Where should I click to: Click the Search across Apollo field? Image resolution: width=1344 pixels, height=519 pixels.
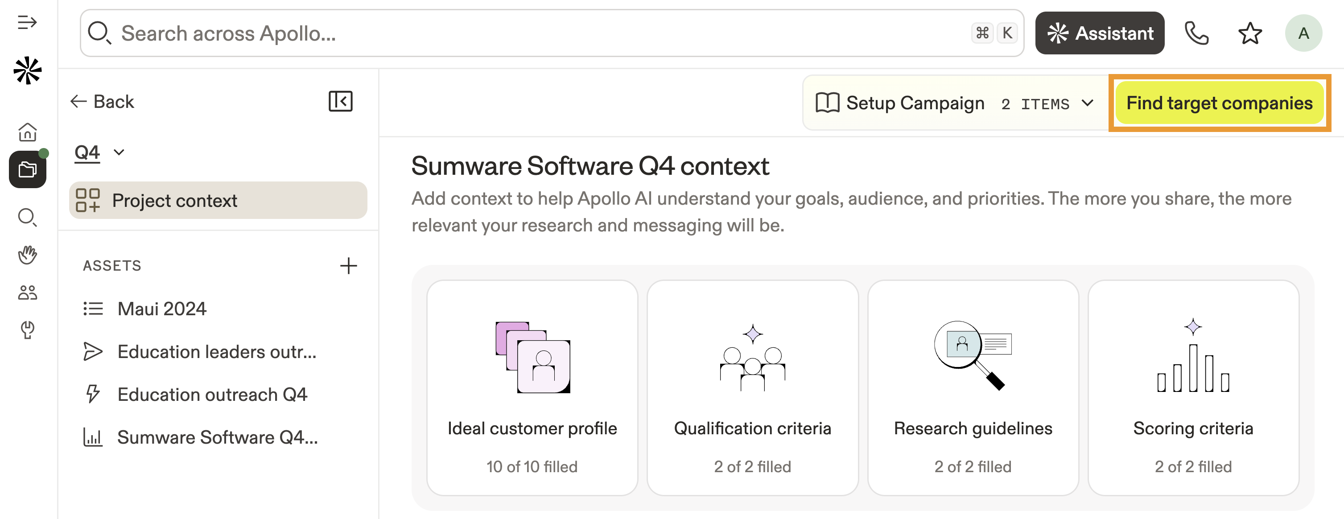coord(522,33)
